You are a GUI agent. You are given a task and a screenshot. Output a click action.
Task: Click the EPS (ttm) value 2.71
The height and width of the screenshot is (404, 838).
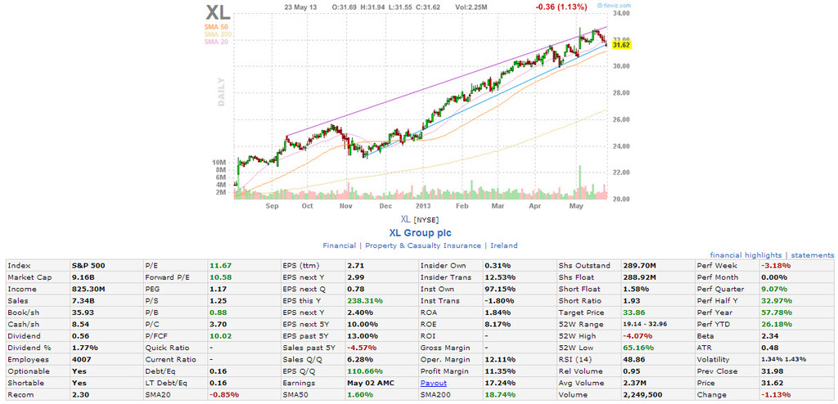point(355,266)
